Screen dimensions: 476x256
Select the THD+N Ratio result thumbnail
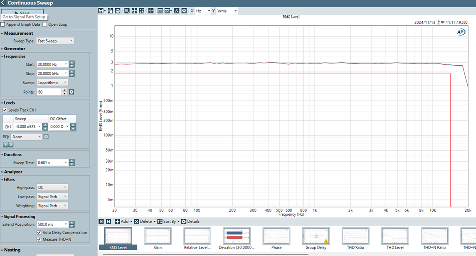click(x=434, y=239)
